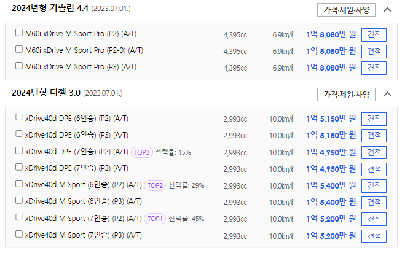Open M60i xDrive M Sport Pro (P3) trim name
402x253 pixels.
point(81,67)
